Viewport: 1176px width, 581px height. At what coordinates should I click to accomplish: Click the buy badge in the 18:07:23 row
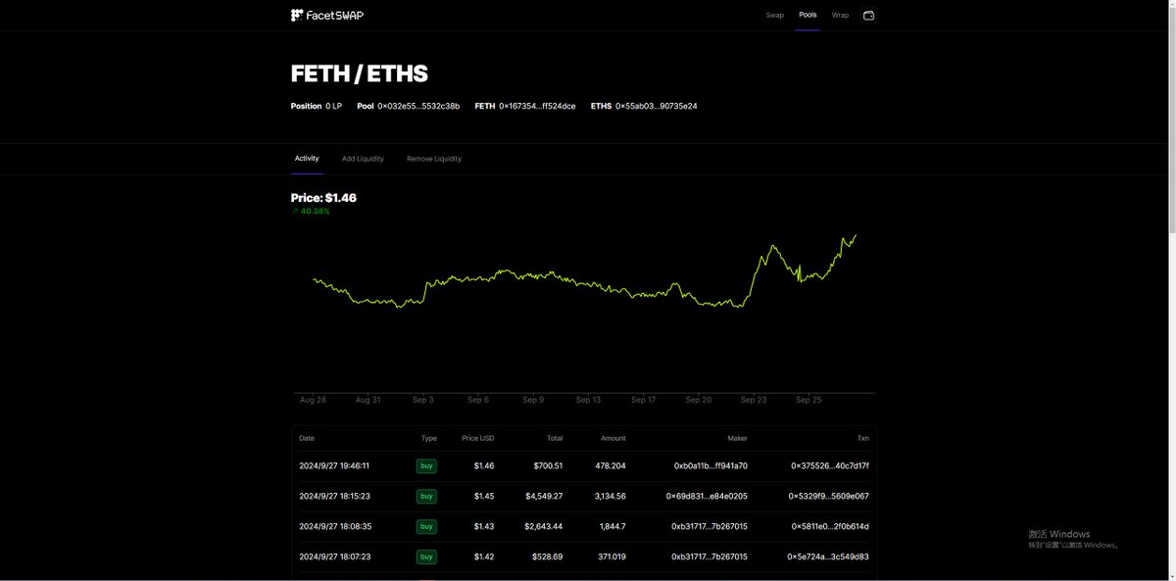pyautogui.click(x=426, y=557)
